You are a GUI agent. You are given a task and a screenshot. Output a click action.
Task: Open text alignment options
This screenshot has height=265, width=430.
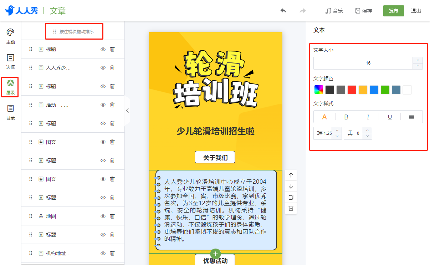(411, 117)
